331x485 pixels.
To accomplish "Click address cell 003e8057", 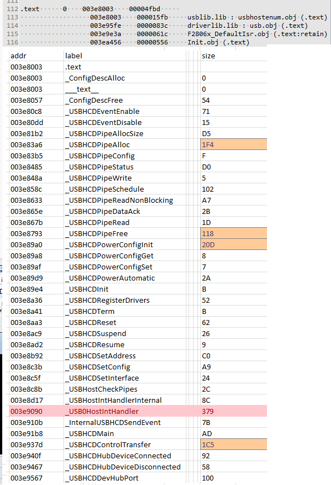I will [x=36, y=100].
